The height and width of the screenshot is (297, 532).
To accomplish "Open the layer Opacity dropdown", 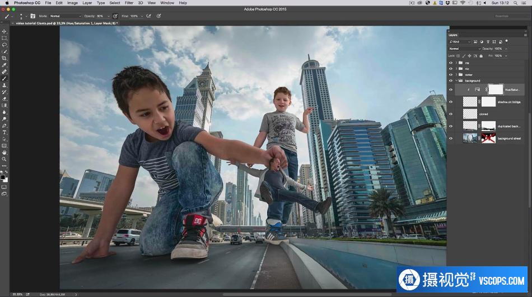I will click(x=506, y=49).
